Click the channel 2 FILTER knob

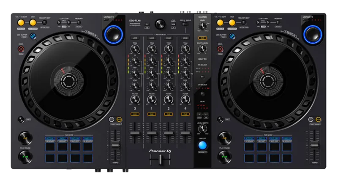[168, 99]
